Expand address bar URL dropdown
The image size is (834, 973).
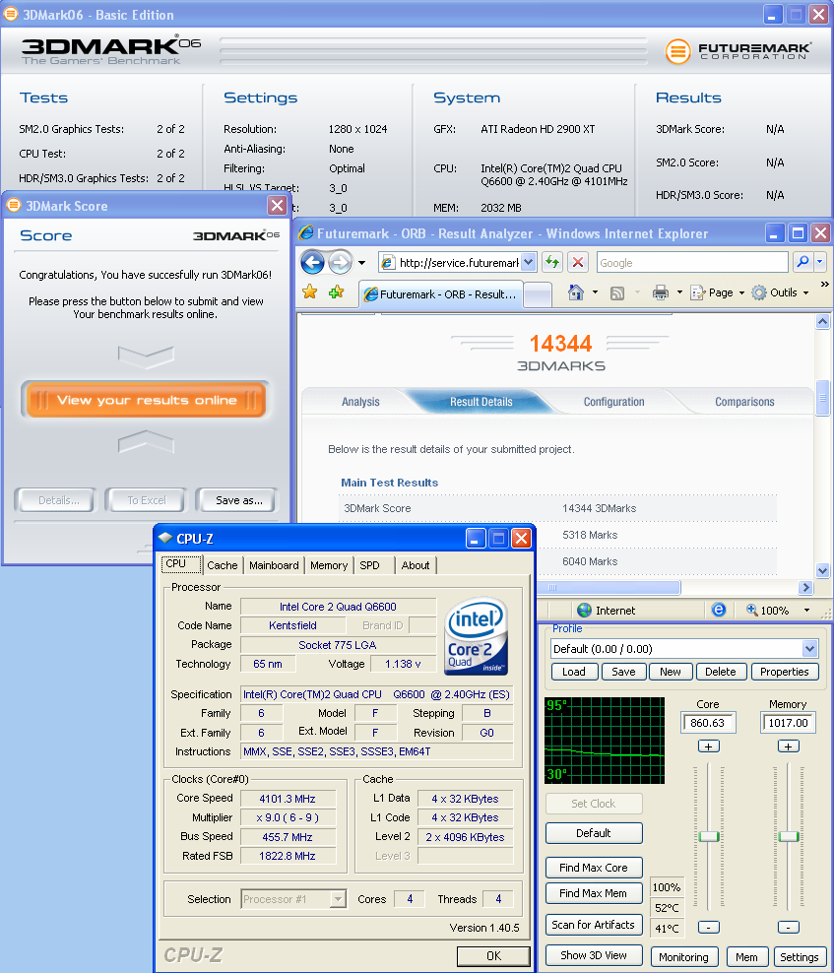click(x=528, y=263)
